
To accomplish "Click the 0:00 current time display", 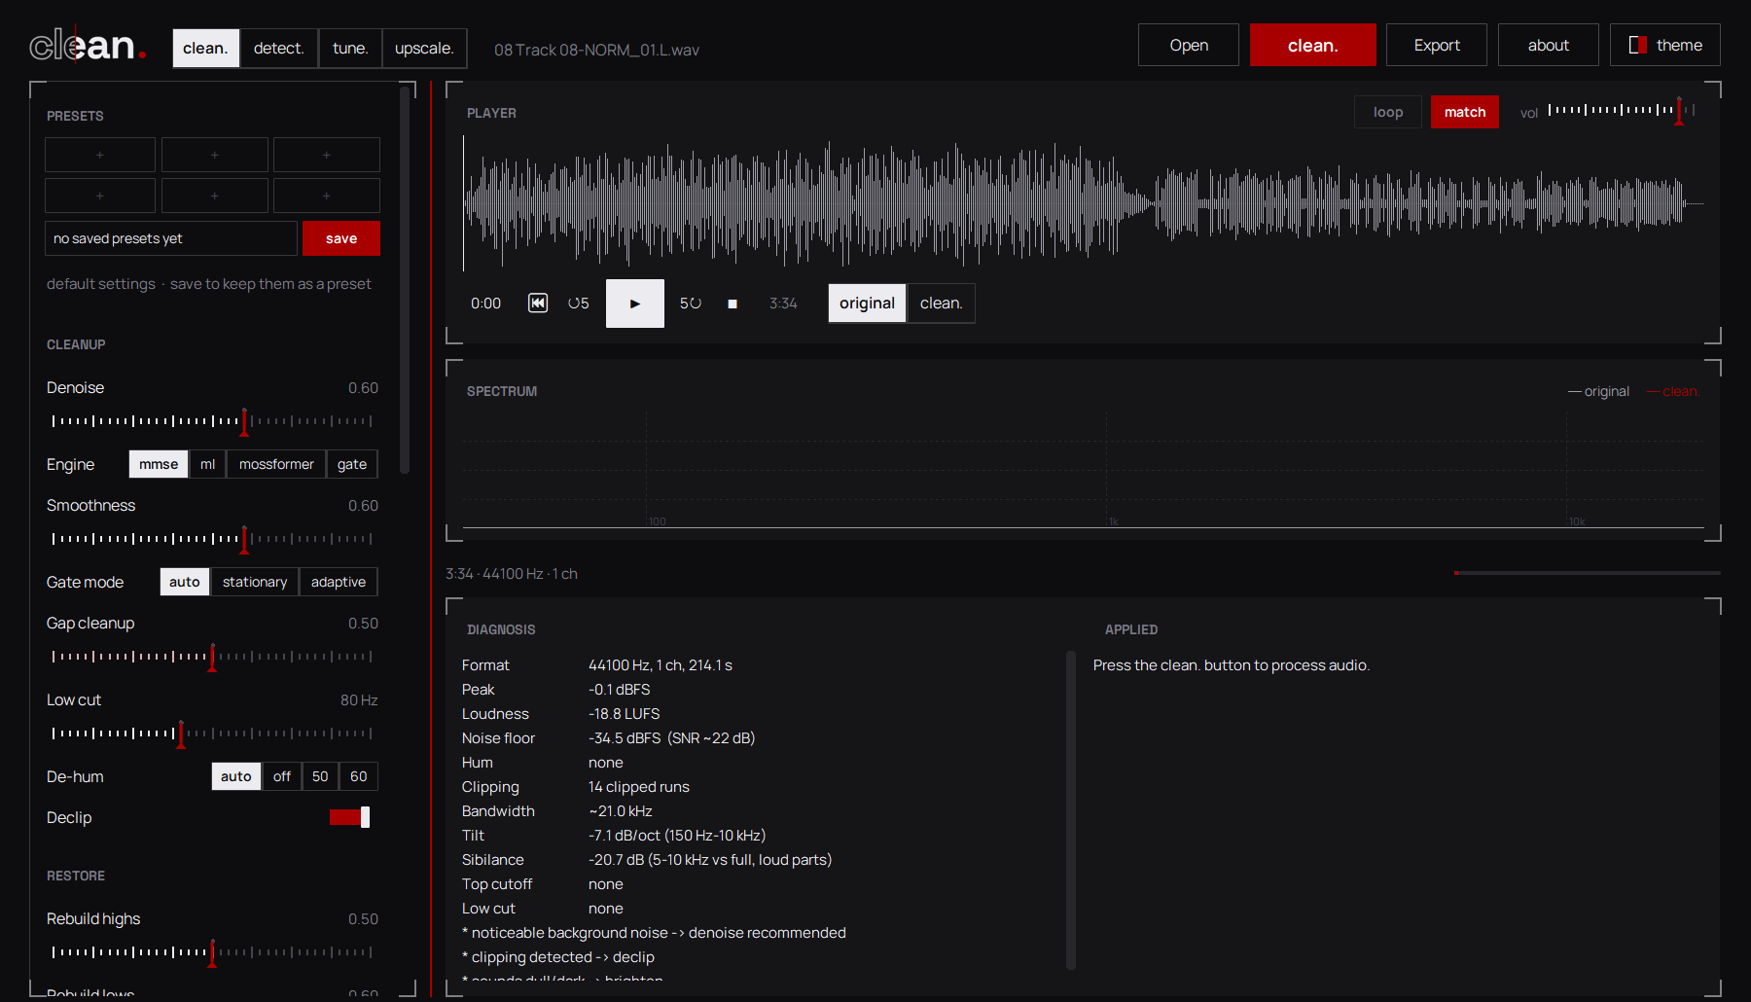I will (485, 304).
